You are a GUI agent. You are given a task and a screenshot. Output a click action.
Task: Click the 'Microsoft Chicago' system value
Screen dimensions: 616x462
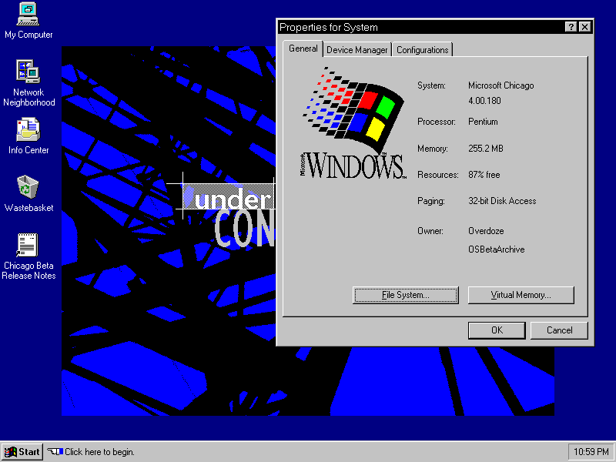click(501, 85)
